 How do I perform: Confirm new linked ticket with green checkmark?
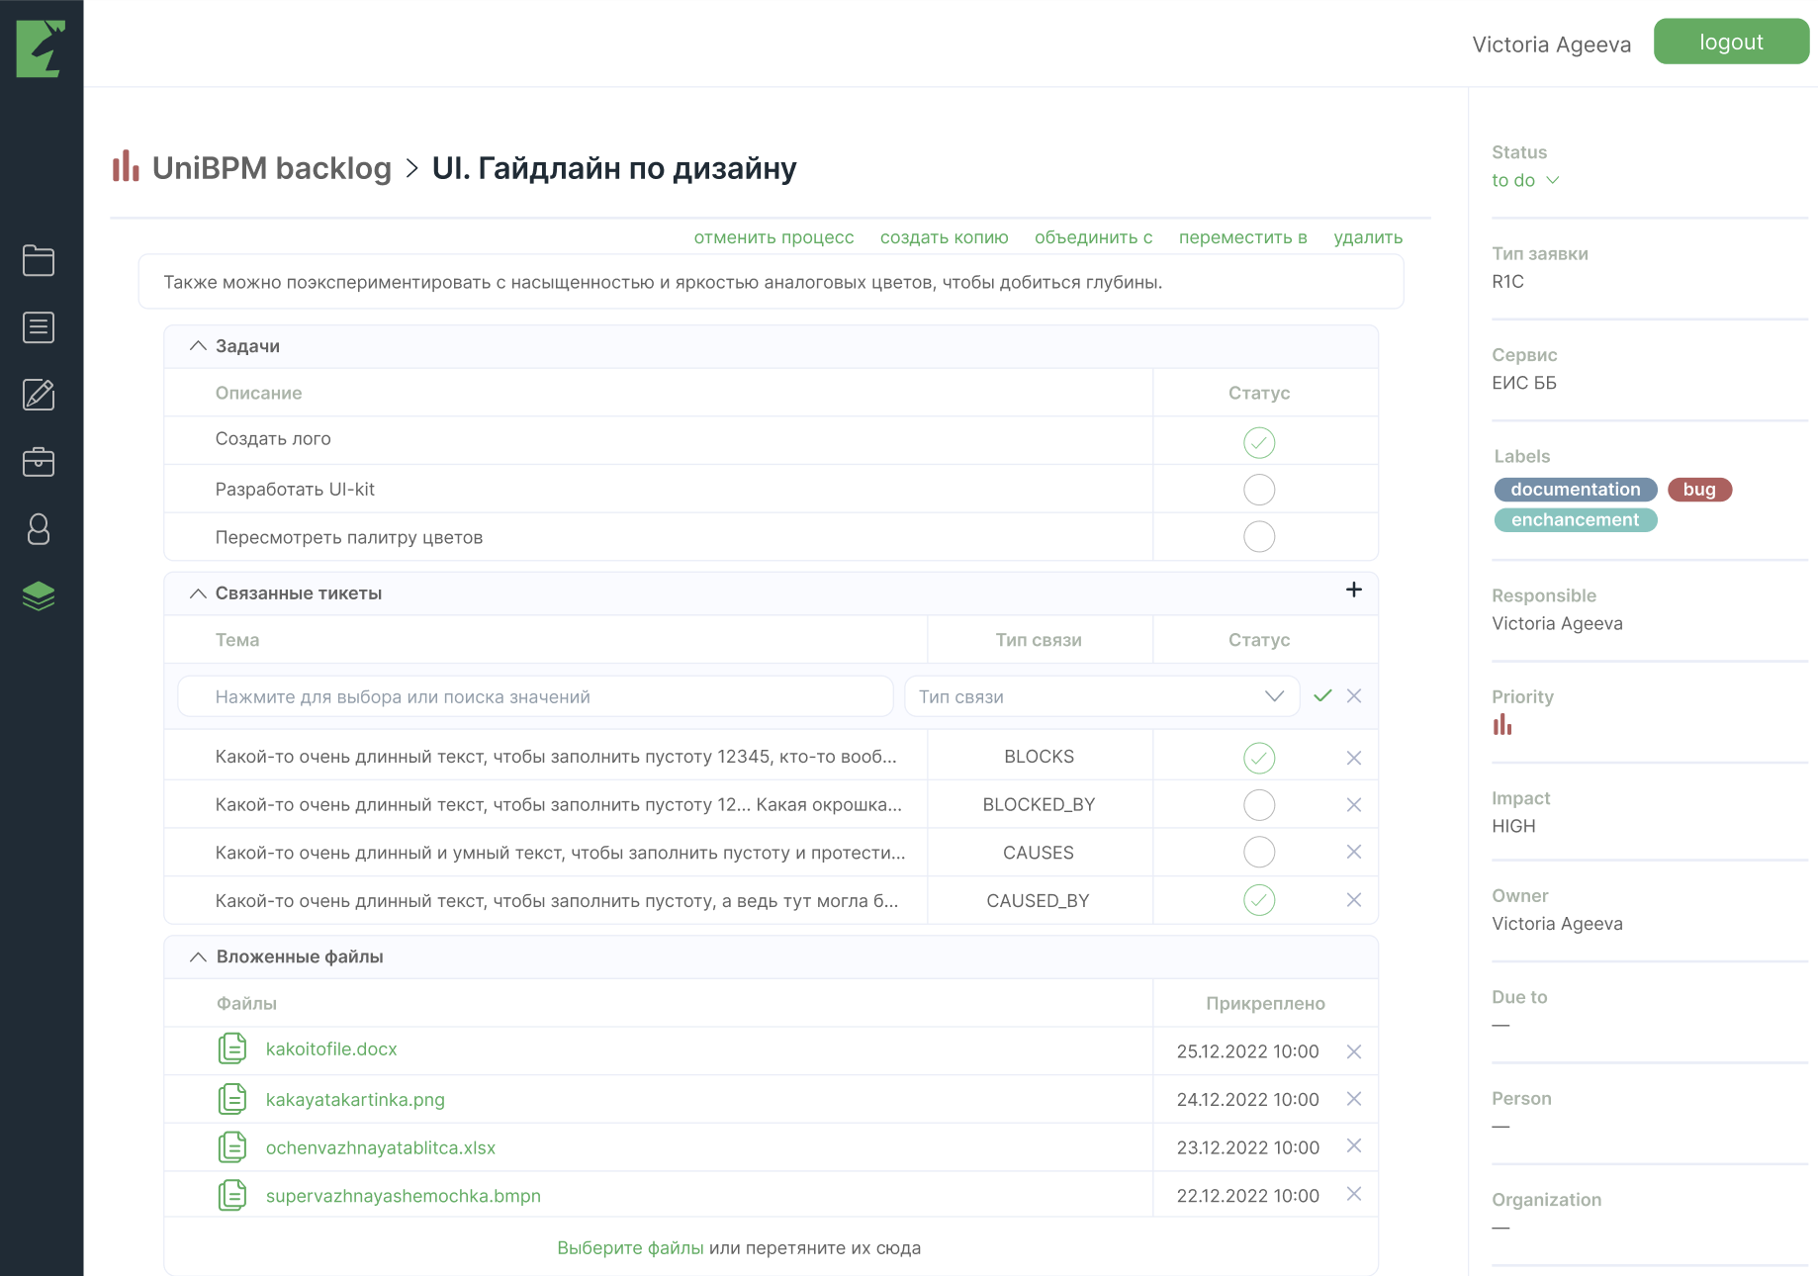point(1322,696)
